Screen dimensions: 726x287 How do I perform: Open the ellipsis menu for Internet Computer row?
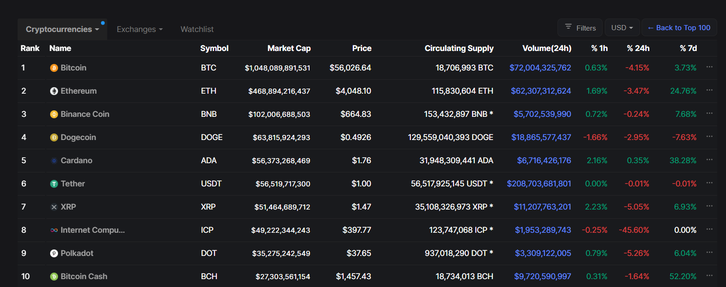(709, 229)
